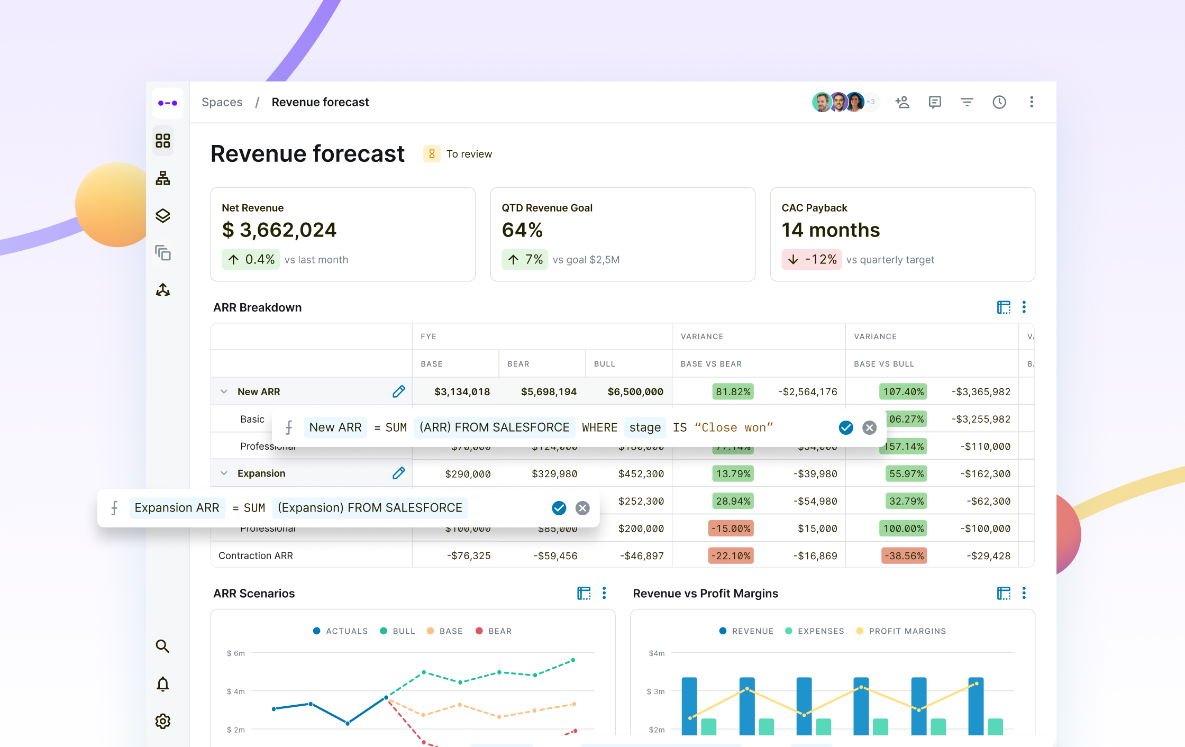Cancel the Expansion ARR formula
1185x747 pixels.
pos(582,508)
